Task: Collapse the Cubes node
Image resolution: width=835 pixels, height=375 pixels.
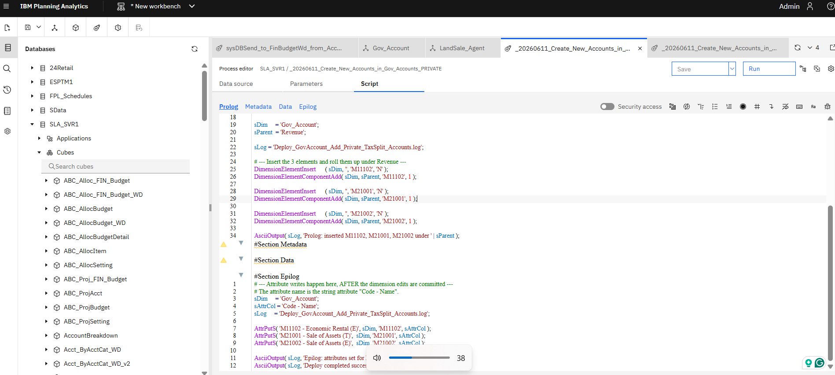Action: [39, 152]
